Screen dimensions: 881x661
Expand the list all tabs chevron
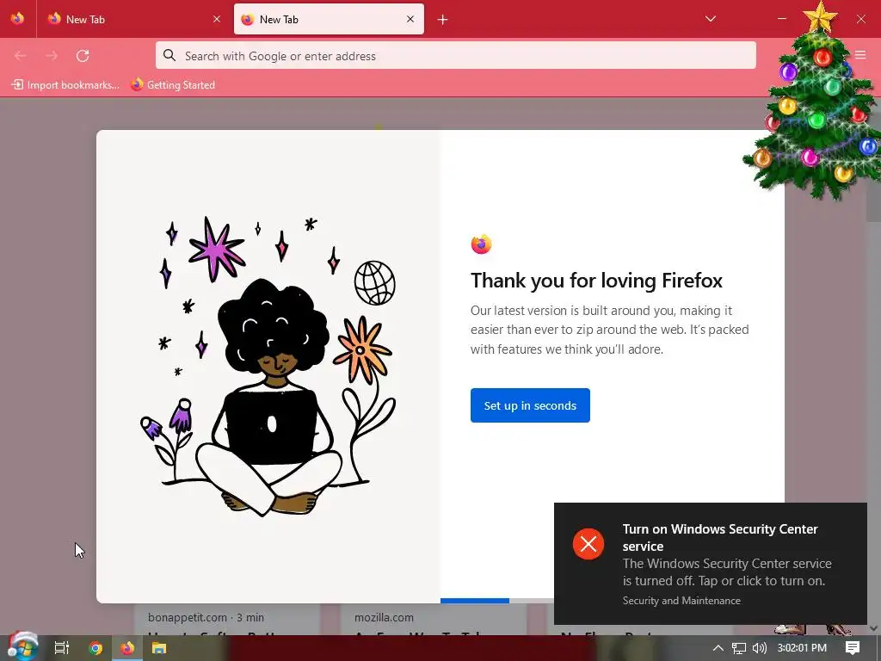click(710, 19)
